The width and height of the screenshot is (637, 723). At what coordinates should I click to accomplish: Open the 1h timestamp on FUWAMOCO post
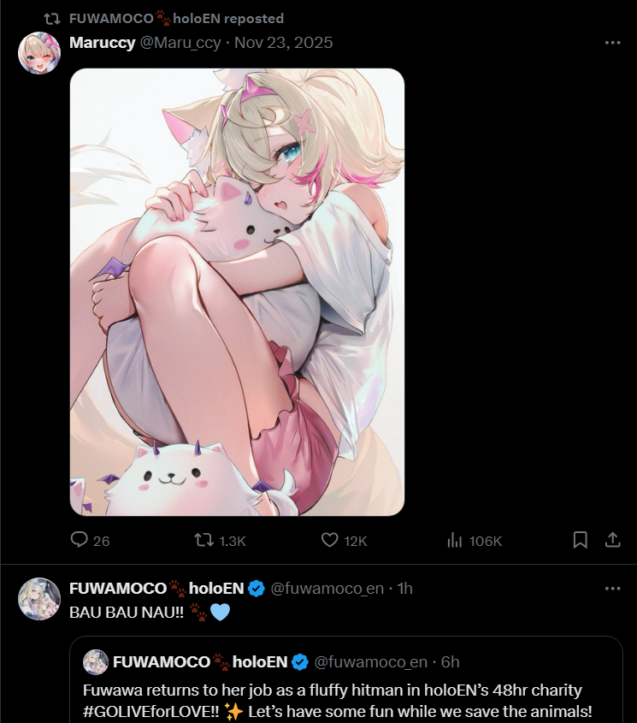click(x=404, y=589)
